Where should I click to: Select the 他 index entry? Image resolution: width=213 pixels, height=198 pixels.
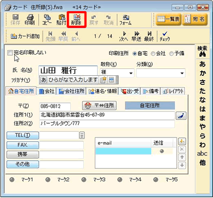pos(202,162)
